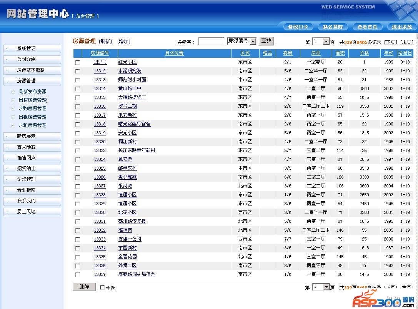Screen dimensions: 418x309
Task: Click the 修改口令 button in header
Action: pos(298,27)
